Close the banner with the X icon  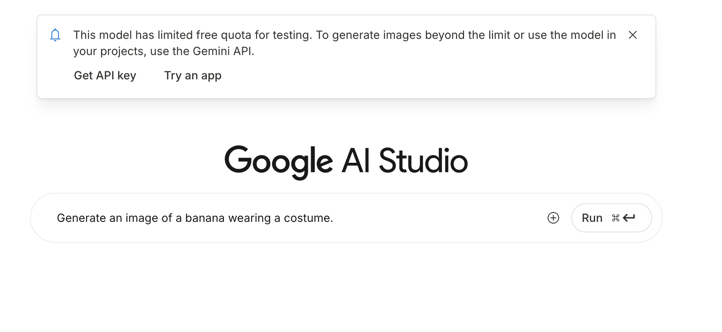(632, 35)
